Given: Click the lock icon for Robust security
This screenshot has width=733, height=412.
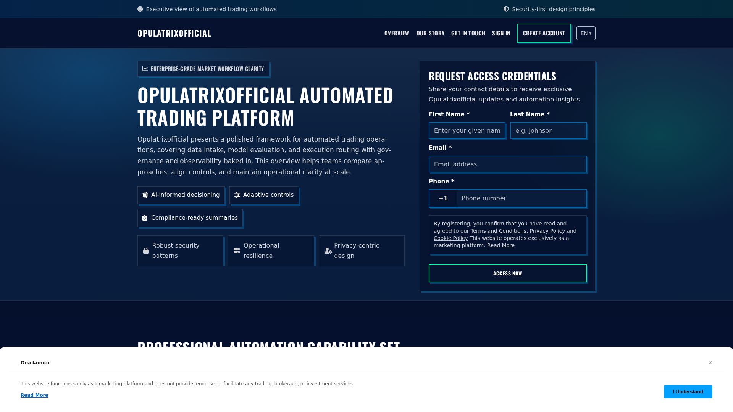Looking at the screenshot, I should coord(146,251).
